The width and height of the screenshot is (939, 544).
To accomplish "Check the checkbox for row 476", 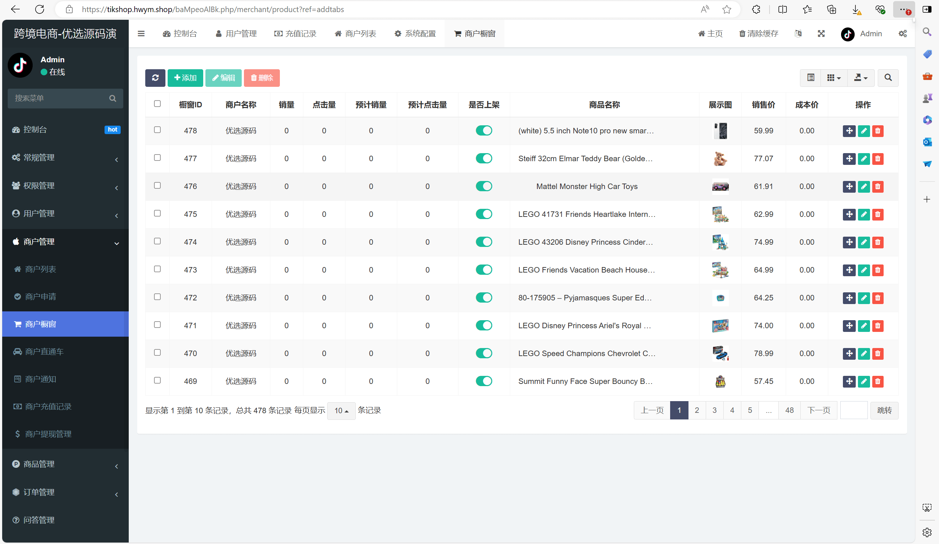I will click(157, 186).
